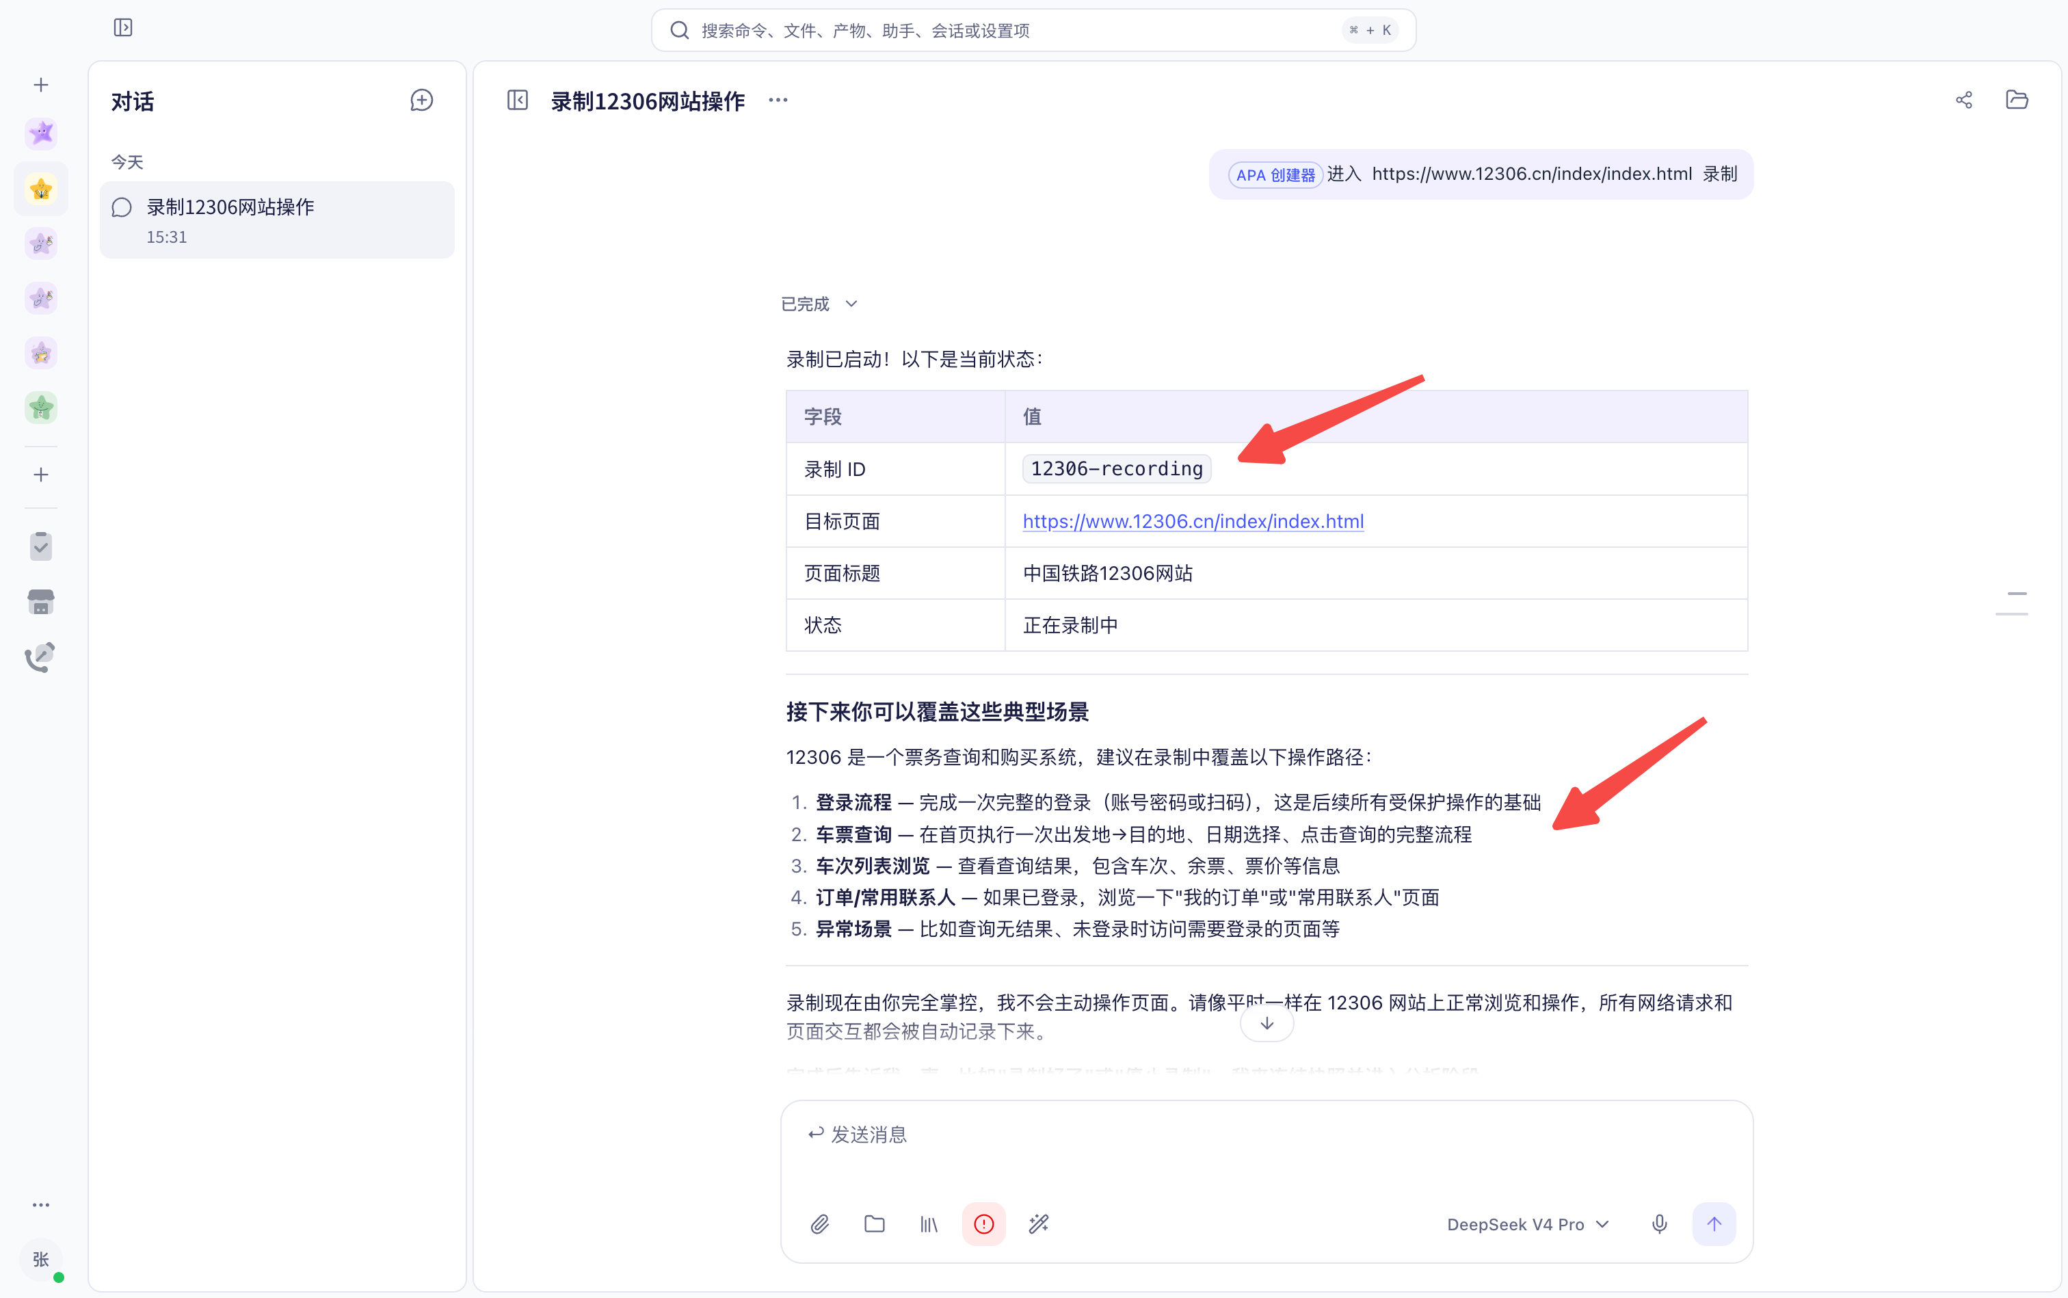Collapse the conversation list panel
2068x1298 pixels.
pyautogui.click(x=518, y=101)
